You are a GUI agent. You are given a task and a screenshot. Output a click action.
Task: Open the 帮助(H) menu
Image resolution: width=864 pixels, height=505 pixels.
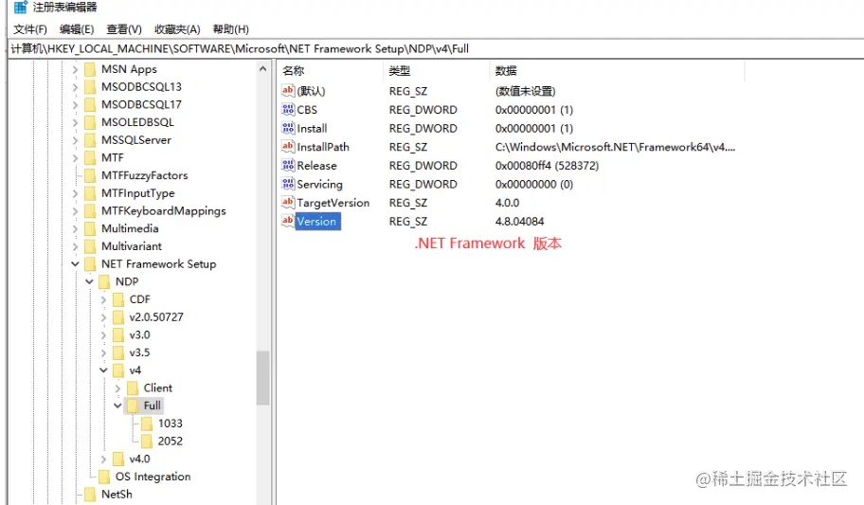(x=231, y=29)
